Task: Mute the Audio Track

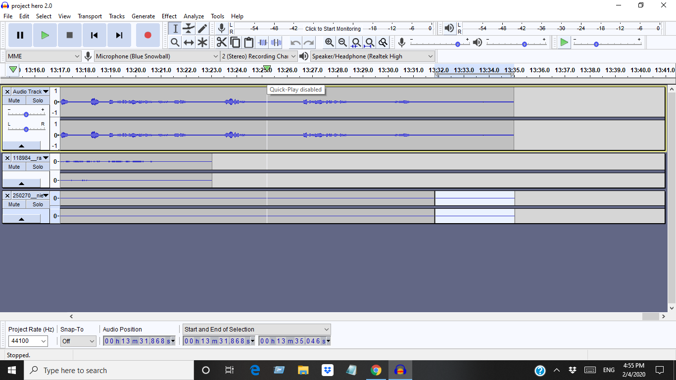Action: point(14,100)
